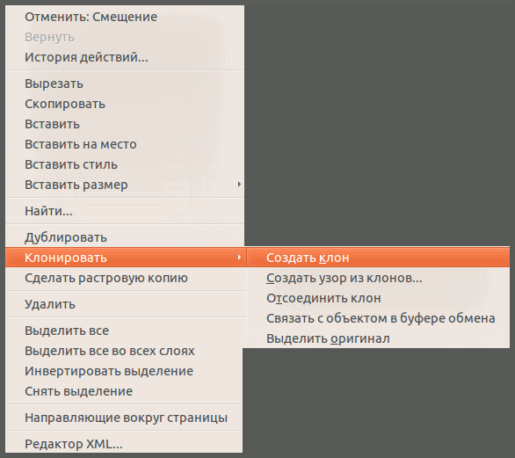Click 'Выделить все' item
The width and height of the screenshot is (515, 458).
click(125, 331)
